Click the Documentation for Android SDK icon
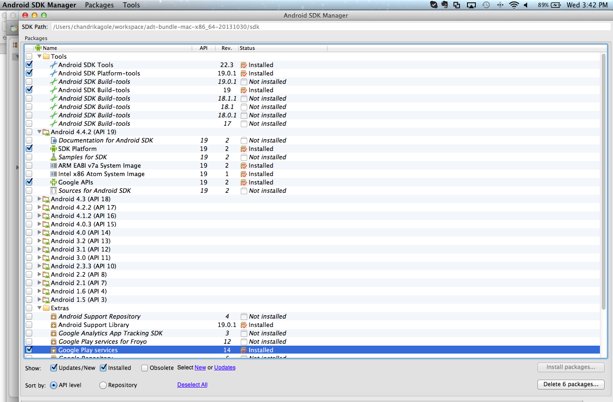 (54, 140)
